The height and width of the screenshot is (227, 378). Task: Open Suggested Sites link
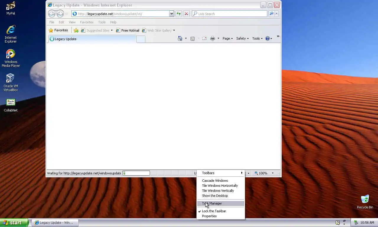point(97,30)
